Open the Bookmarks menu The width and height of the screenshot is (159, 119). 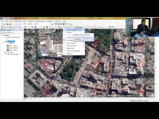(x=18, y=21)
